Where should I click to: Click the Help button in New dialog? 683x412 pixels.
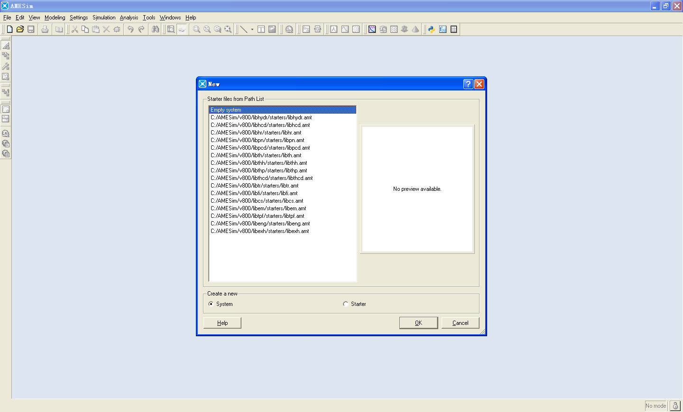point(222,323)
